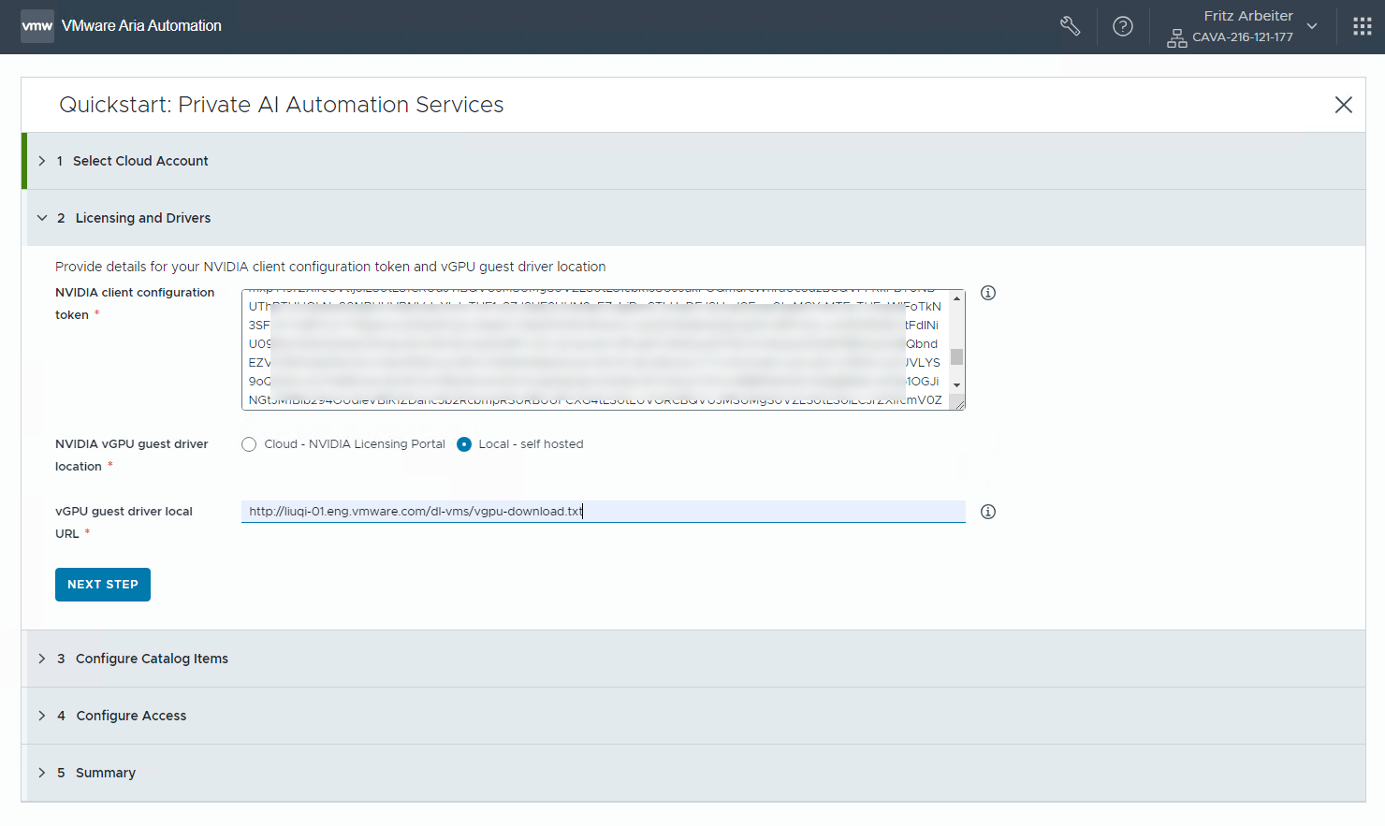Open the wrench tools icon

1070,26
